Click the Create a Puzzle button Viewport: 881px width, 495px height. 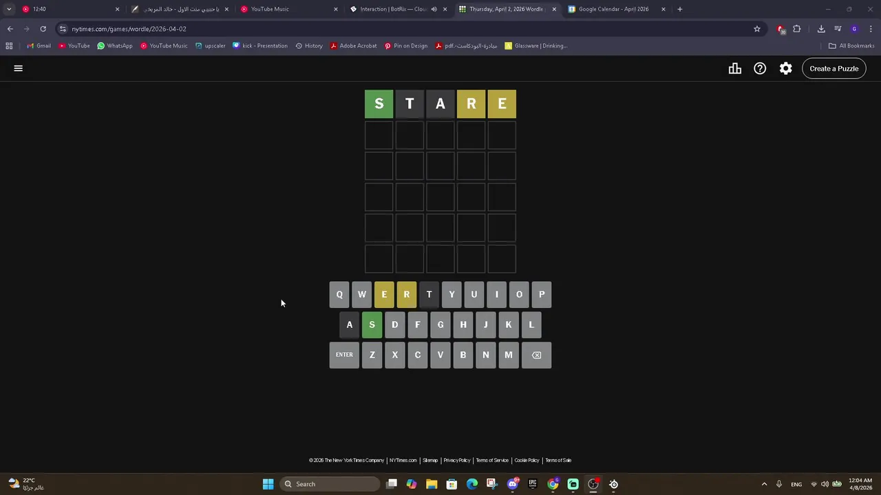click(x=834, y=68)
